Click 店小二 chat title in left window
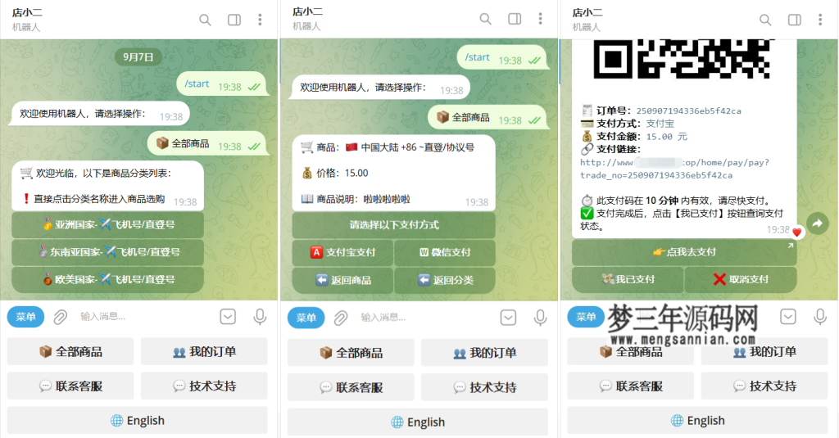Viewport: 839px width, 438px height. [27, 12]
